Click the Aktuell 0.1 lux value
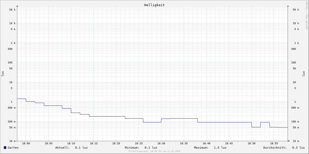The width and height of the screenshot is (309, 154). [x=81, y=148]
